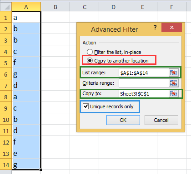Click cell A14 containing 'g'
Viewport: 191px width, 174px height.
26,164
